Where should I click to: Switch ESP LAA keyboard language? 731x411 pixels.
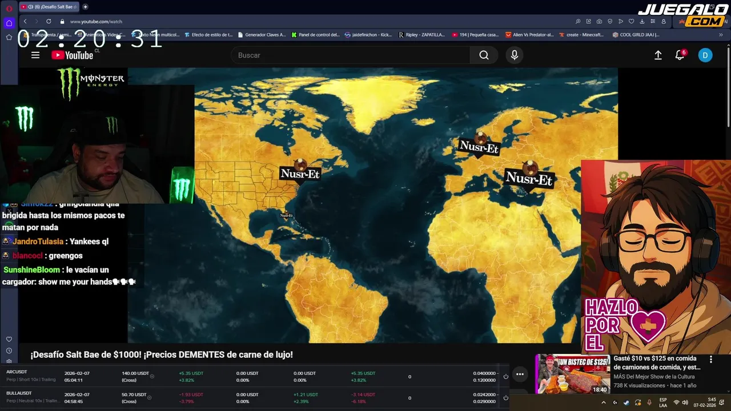(x=663, y=402)
